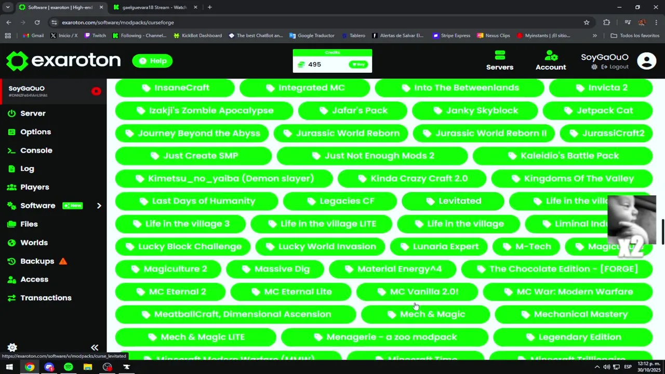Select the Levitated modpack
665x374 pixels.
click(453, 201)
